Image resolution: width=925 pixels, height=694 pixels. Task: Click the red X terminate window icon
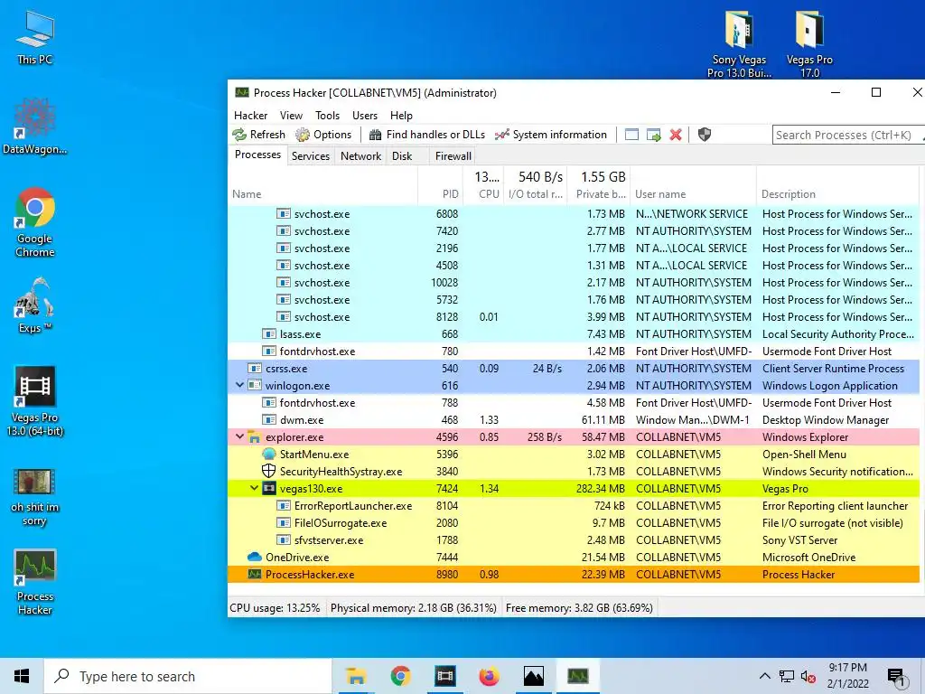(676, 135)
